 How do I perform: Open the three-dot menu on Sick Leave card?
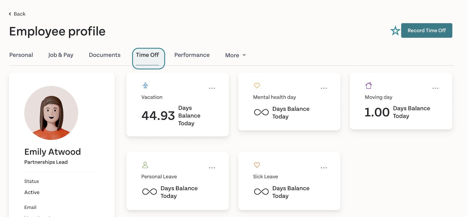coord(324,168)
